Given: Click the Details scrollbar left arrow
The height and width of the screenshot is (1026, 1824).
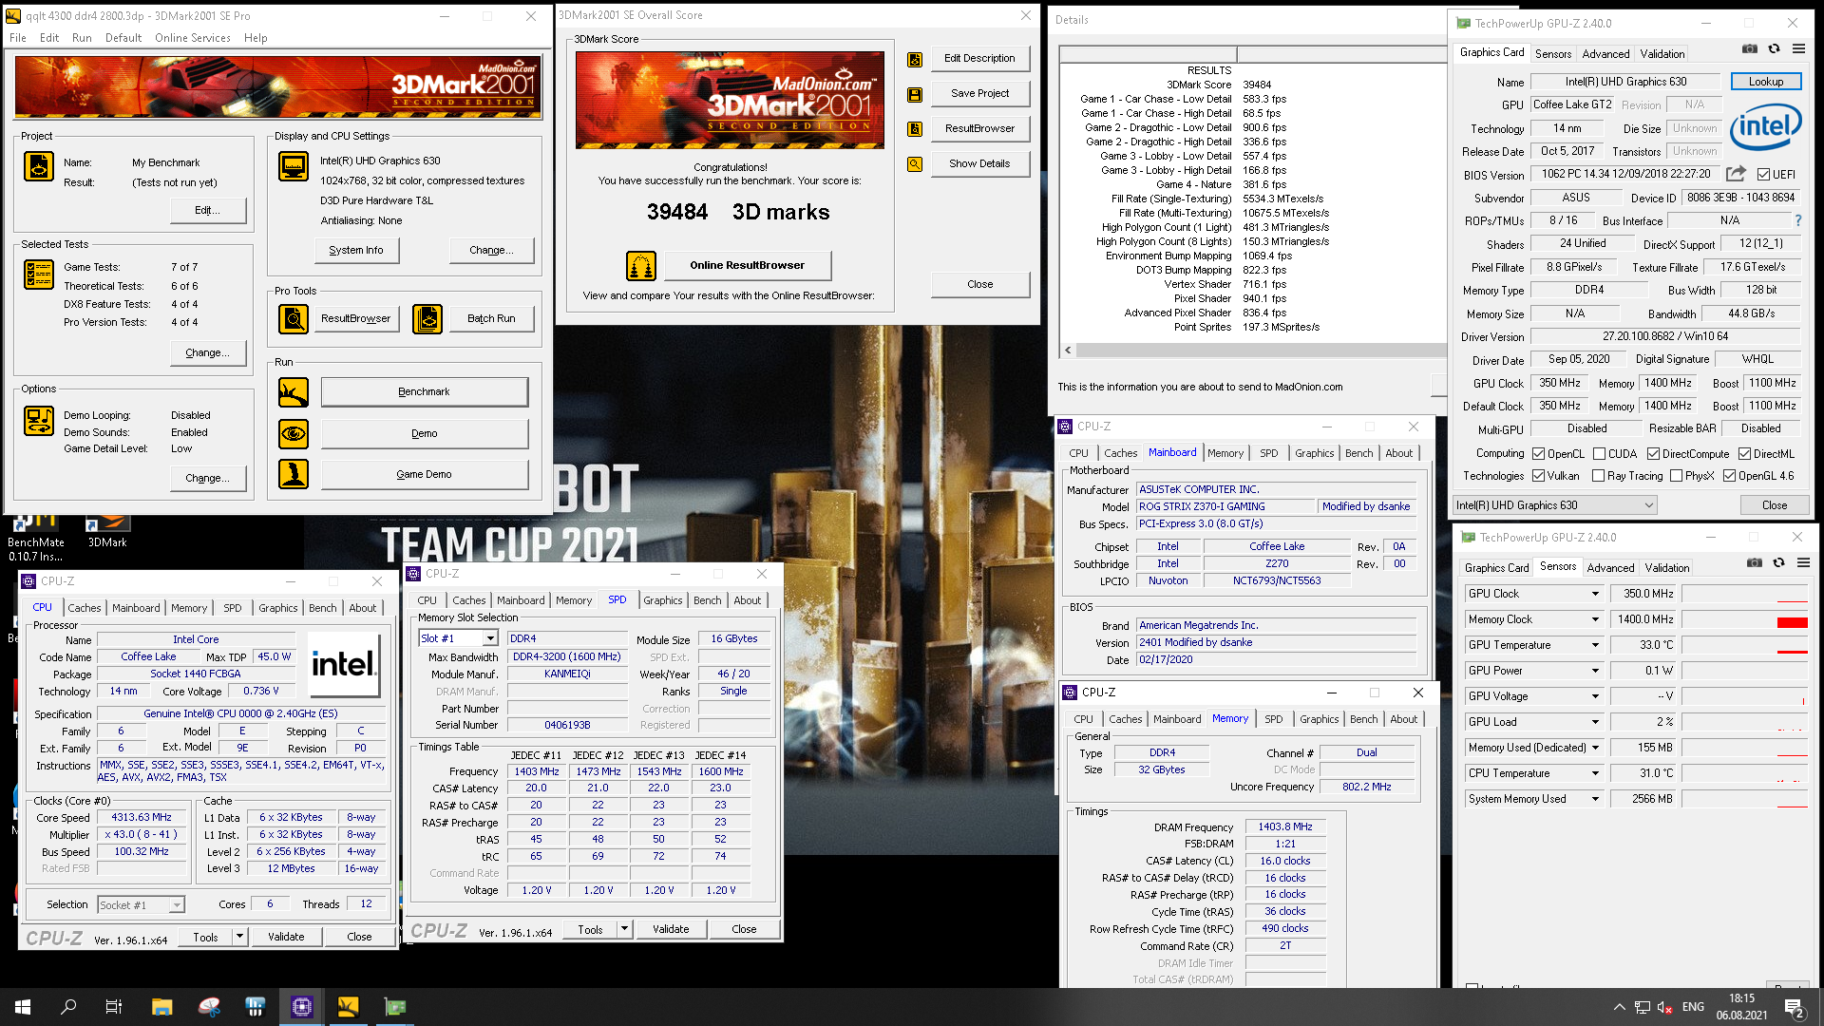Looking at the screenshot, I should (x=1069, y=351).
